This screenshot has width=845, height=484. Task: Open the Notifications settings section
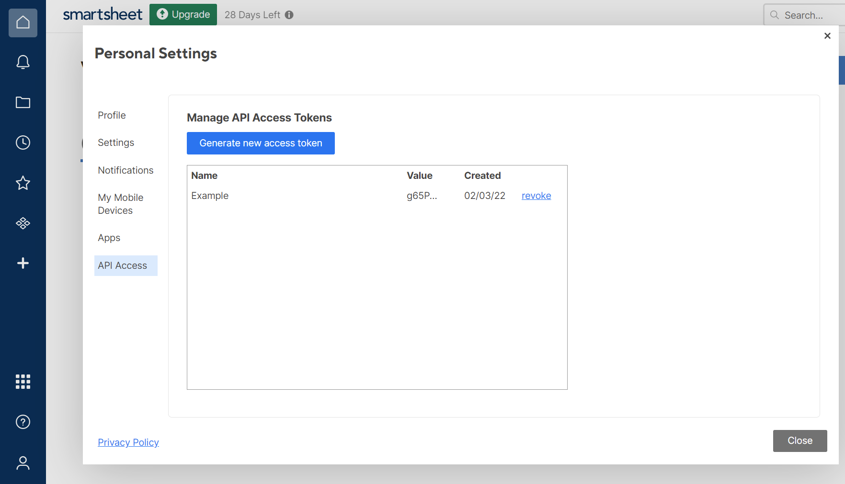126,170
